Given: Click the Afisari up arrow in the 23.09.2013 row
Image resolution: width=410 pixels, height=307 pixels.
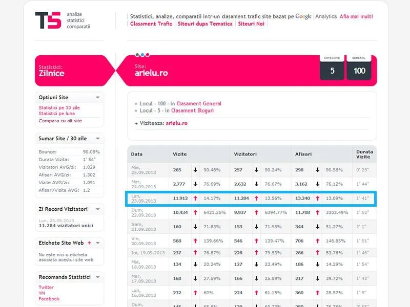Looking at the screenshot, I should click(x=318, y=199).
